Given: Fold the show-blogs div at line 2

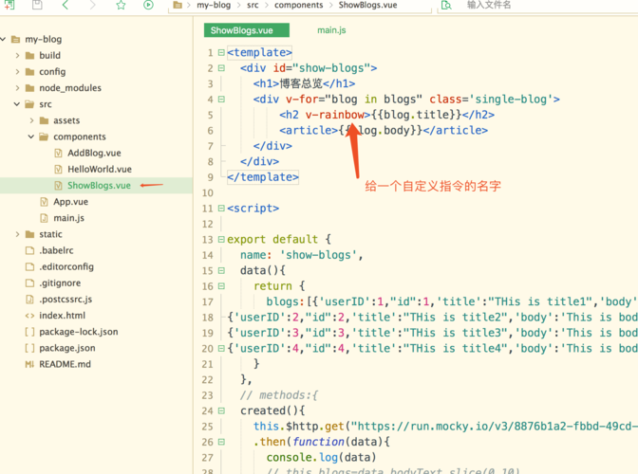Looking at the screenshot, I should click(221, 68).
